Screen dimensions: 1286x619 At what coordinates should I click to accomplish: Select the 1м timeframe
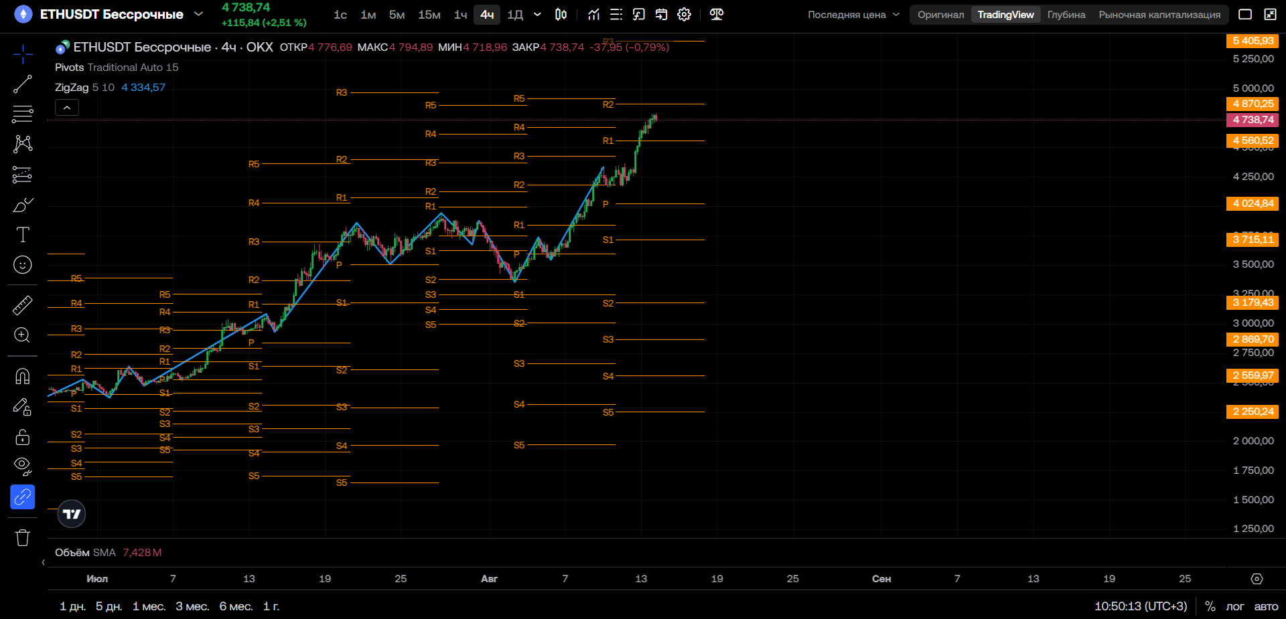click(368, 15)
